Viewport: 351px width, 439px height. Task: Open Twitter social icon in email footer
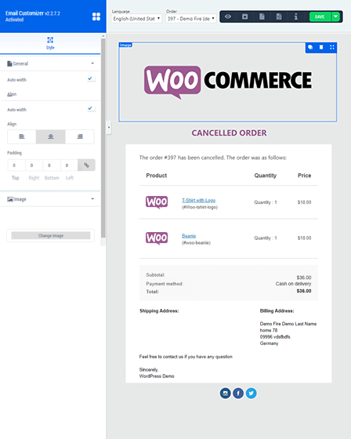tap(251, 393)
